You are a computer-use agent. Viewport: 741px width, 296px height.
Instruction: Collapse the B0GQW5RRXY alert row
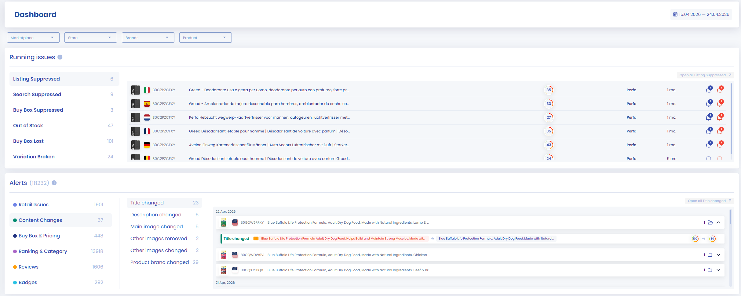718,222
